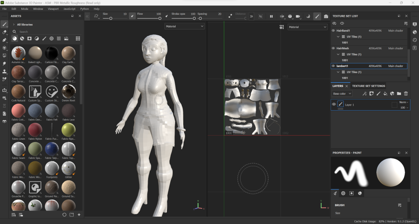Switch to Texture Set Settings tab
Viewport: 419px width, 224px height.
click(368, 86)
